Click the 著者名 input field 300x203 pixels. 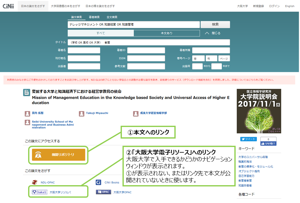click(84, 50)
